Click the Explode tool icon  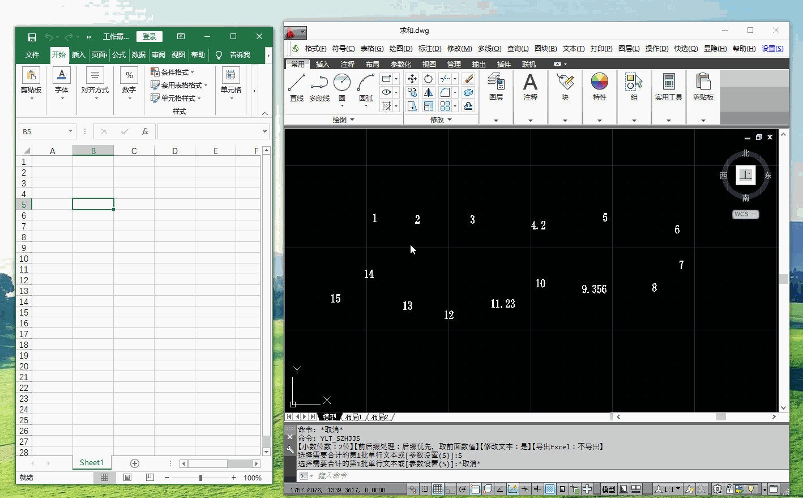[x=468, y=92]
